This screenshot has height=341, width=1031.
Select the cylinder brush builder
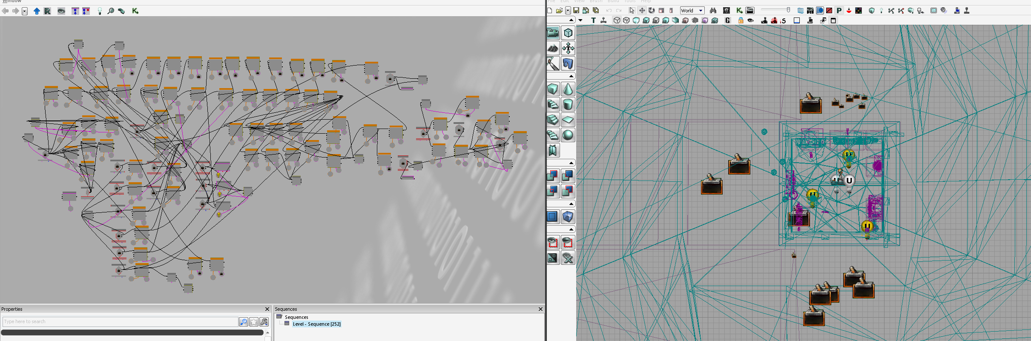568,105
